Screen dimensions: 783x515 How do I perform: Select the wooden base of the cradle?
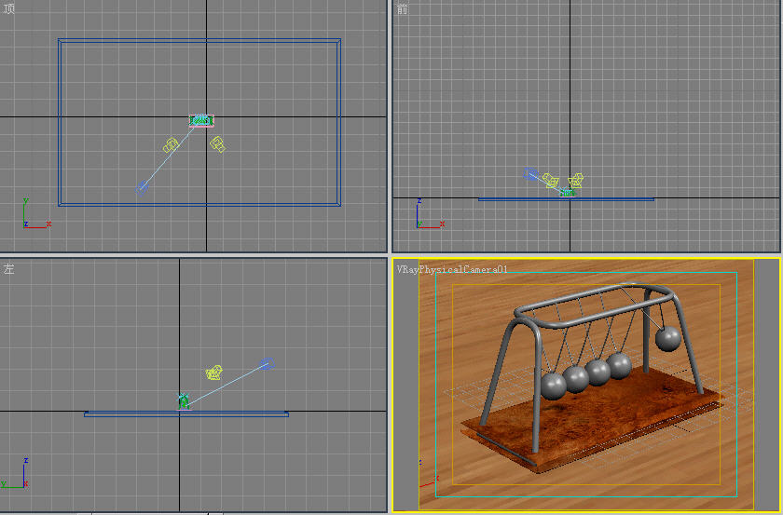click(x=590, y=424)
